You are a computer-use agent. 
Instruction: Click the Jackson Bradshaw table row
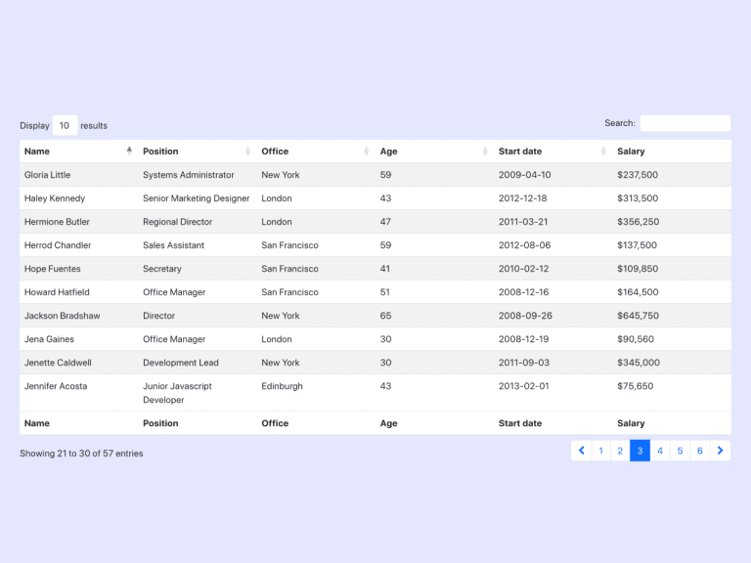click(x=375, y=316)
